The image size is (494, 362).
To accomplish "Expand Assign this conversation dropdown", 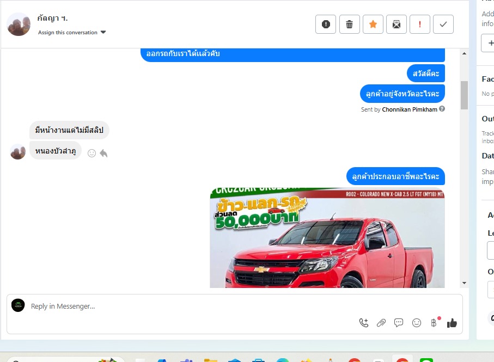I will [x=72, y=33].
